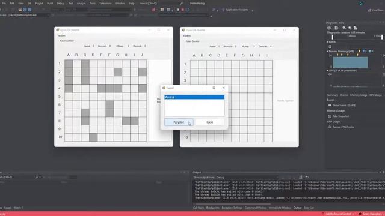385x216 pixels.
Task: Switch to the Command Window tab
Action: coord(256,208)
